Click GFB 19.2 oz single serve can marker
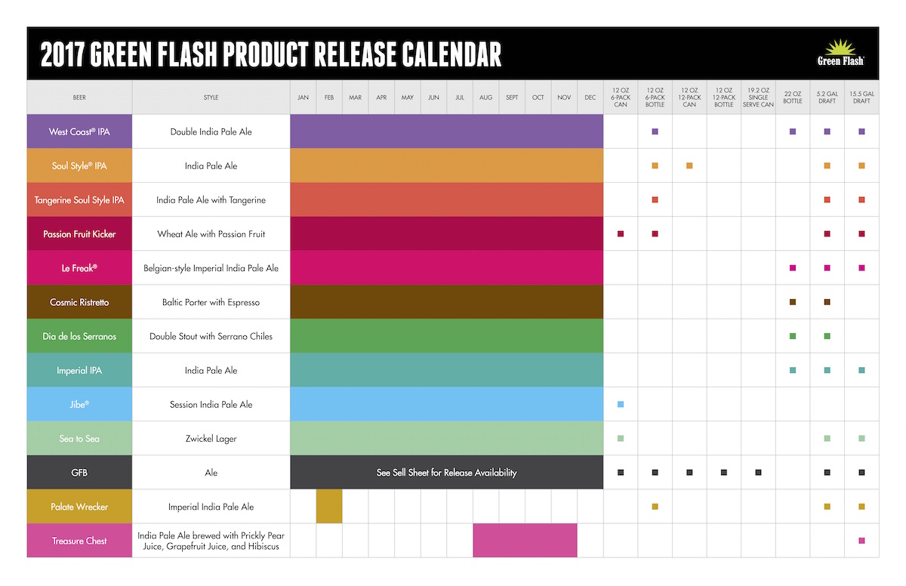 [758, 473]
